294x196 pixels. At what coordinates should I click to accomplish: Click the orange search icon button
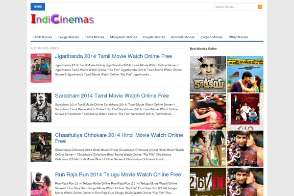click(x=260, y=7)
